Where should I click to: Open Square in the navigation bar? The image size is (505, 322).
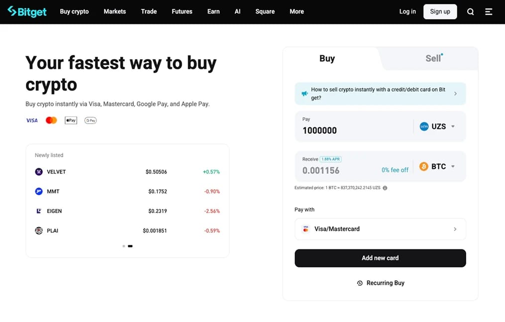point(265,11)
